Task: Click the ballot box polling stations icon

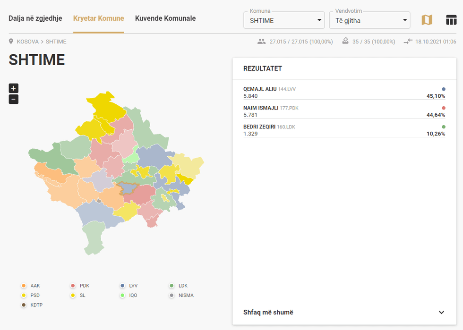Action: click(x=345, y=42)
